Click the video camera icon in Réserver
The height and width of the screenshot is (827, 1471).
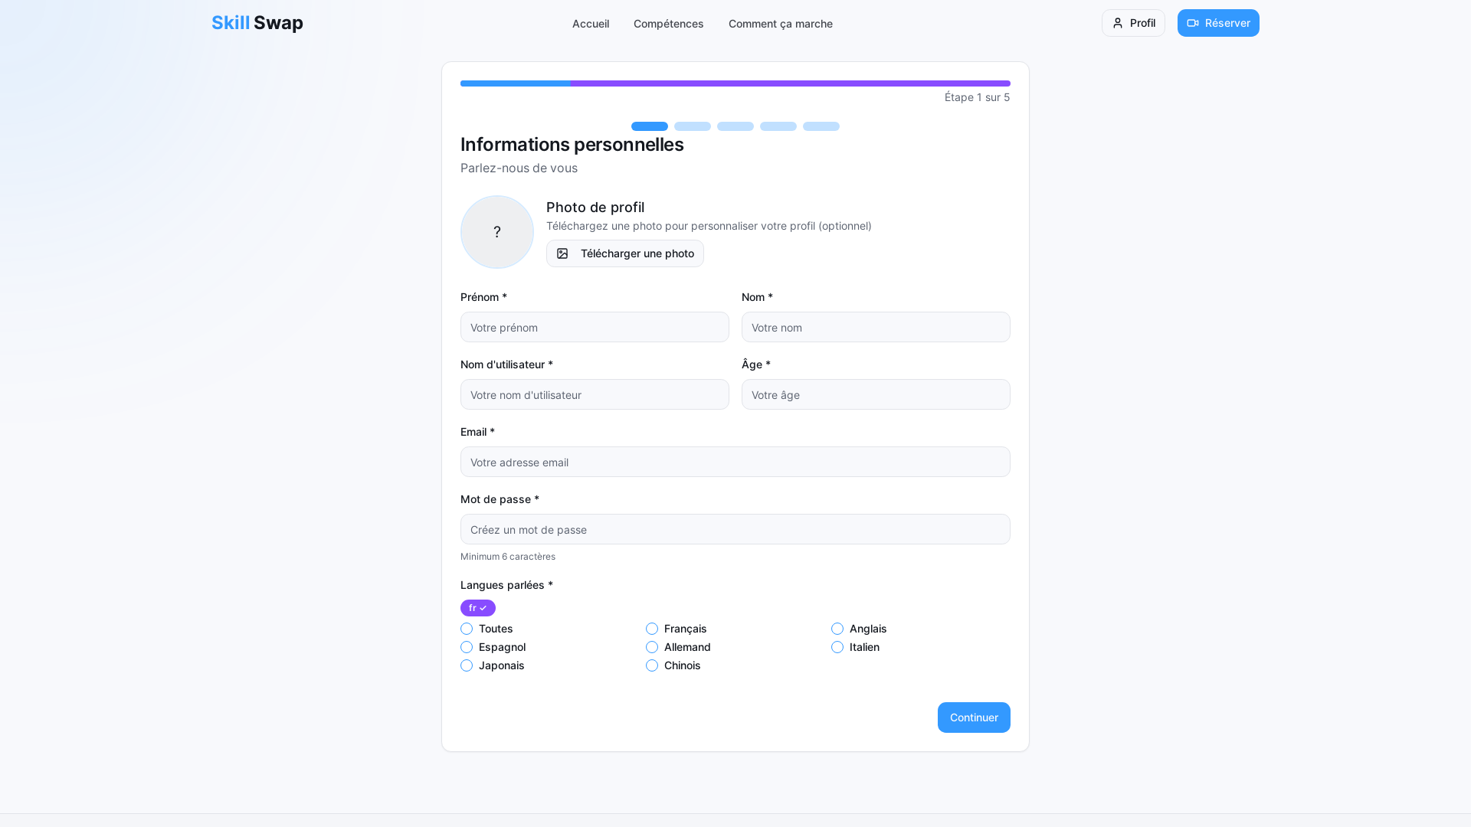click(1193, 23)
